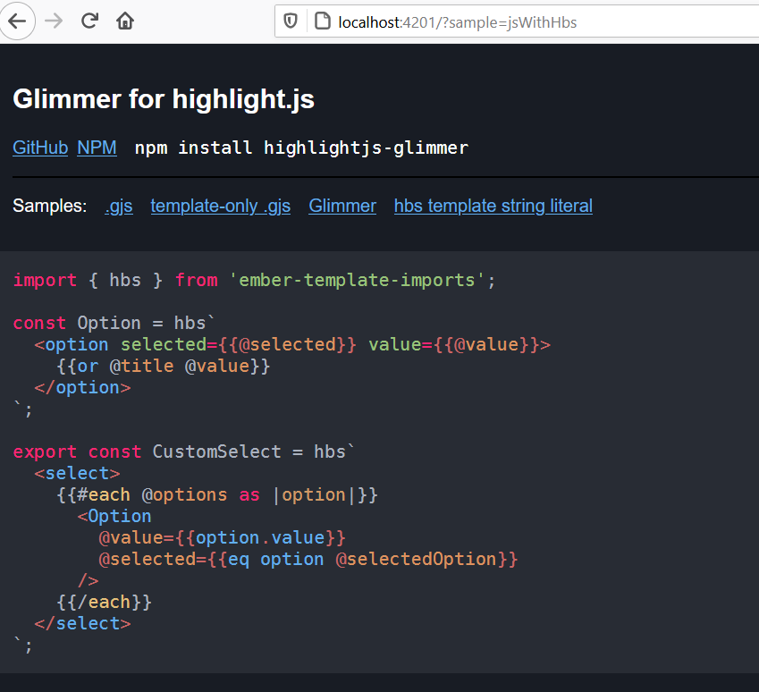
Task: Click the @value={{option.value}} attribute
Action: pos(223,538)
